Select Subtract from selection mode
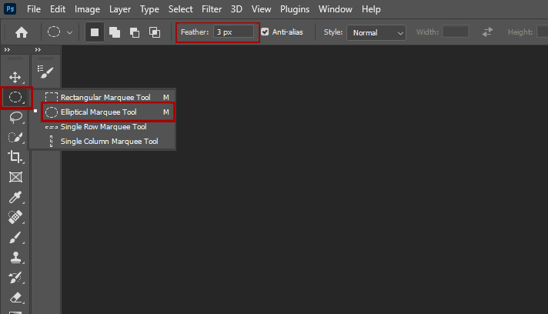Image resolution: width=548 pixels, height=314 pixels. click(x=135, y=32)
